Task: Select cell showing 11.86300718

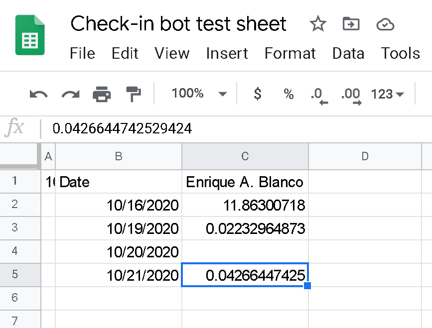Action: (x=245, y=205)
